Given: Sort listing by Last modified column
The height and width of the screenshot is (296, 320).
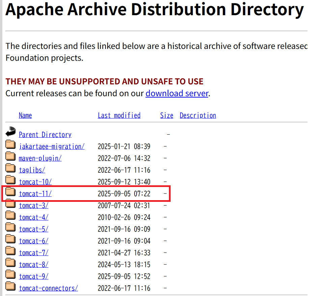Looking at the screenshot, I should [119, 115].
